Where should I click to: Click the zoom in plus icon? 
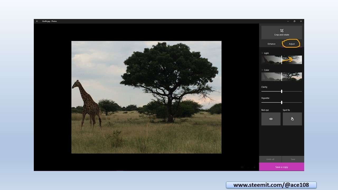point(255,167)
